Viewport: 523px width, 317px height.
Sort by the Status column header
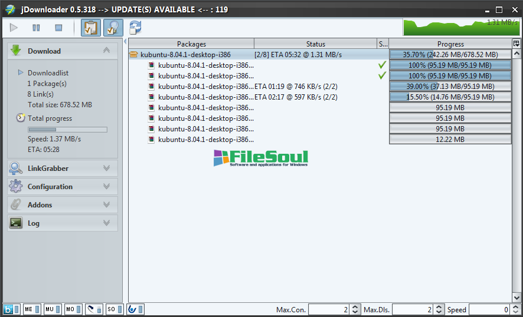(x=316, y=44)
